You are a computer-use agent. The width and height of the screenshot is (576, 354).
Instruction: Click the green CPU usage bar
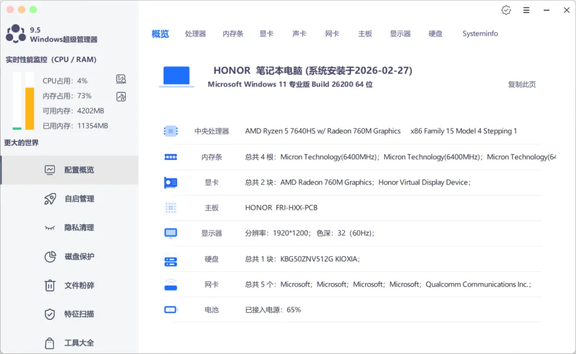tap(17, 128)
